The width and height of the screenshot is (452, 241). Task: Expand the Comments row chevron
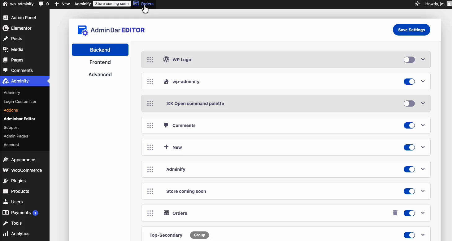(x=424, y=125)
